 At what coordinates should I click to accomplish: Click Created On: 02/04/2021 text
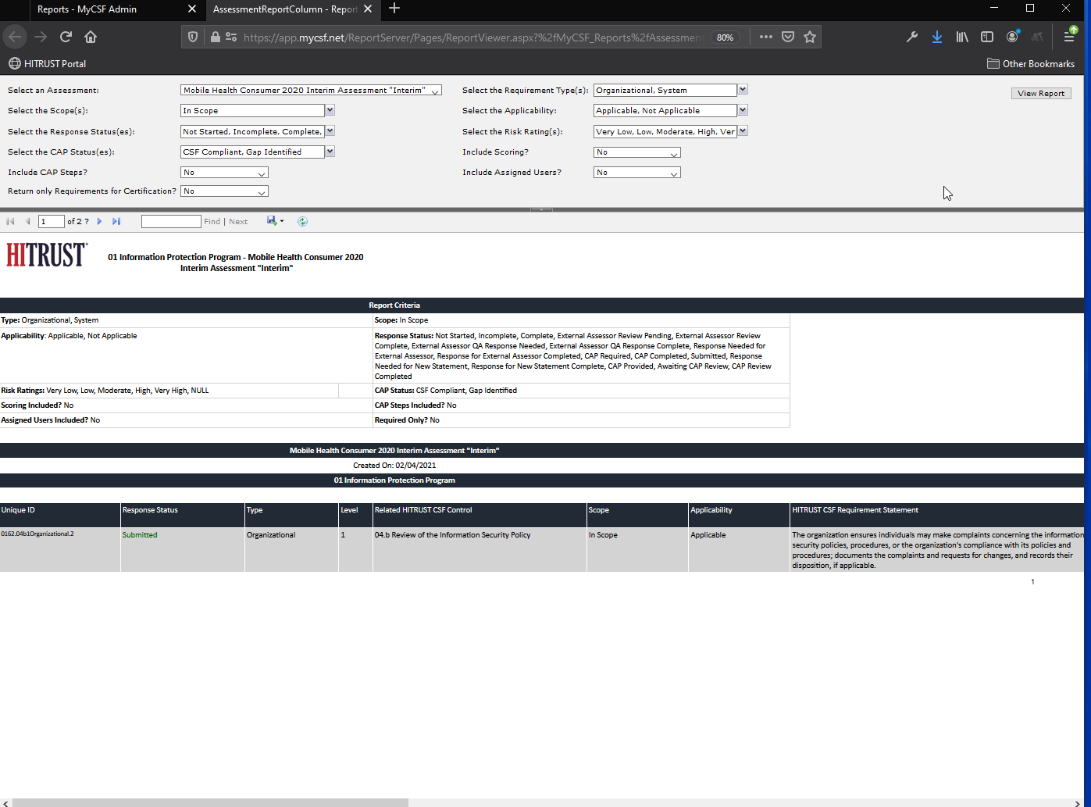[x=394, y=466]
